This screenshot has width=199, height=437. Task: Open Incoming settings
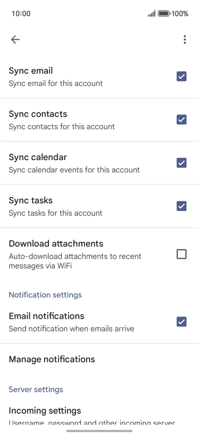point(99,416)
